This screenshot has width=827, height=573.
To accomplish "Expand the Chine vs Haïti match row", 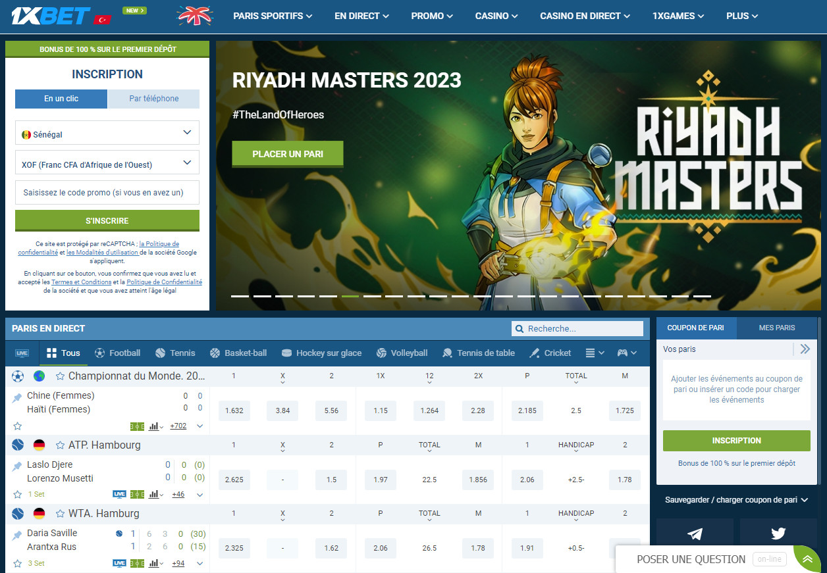I will point(200,426).
